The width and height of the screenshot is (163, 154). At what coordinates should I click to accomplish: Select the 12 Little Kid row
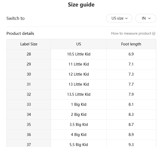coord(79,74)
